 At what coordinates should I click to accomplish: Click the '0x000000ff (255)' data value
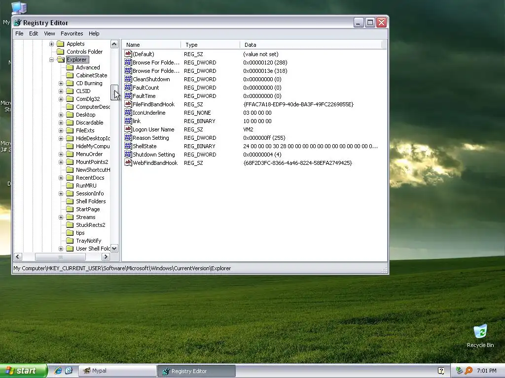tap(264, 138)
